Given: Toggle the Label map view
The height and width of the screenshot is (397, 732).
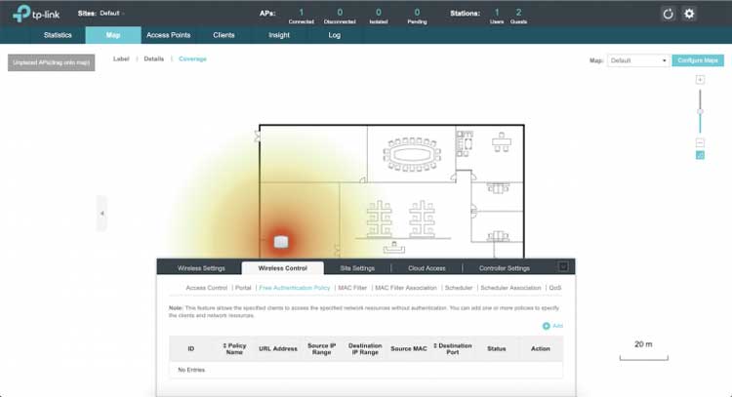Looking at the screenshot, I should pos(121,60).
